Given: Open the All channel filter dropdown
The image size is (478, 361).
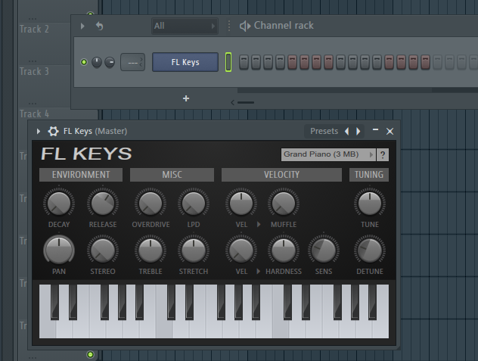Looking at the screenshot, I should (x=185, y=26).
